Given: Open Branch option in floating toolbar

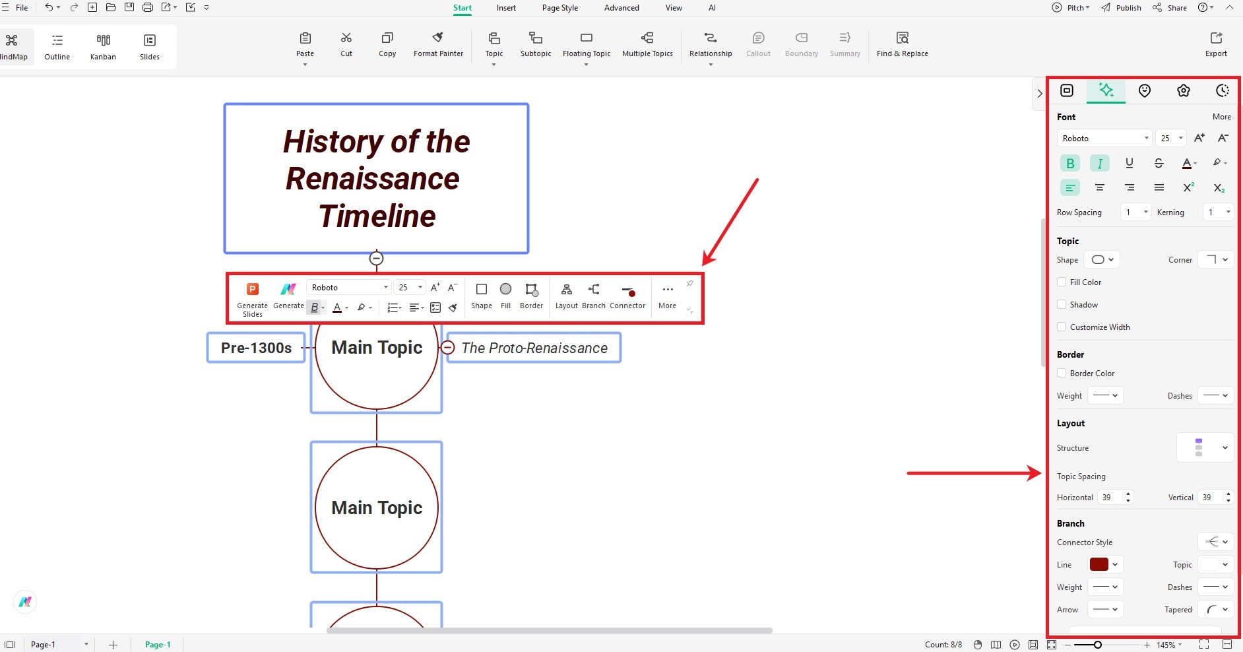Looking at the screenshot, I should tap(594, 296).
